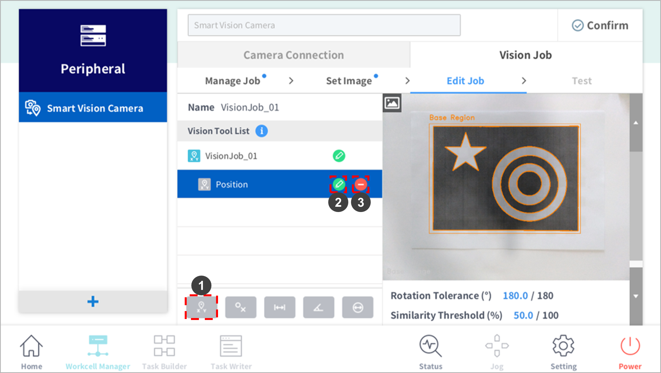Add the distance measurement tool
Viewport: 661px width, 373px height.
click(x=279, y=307)
